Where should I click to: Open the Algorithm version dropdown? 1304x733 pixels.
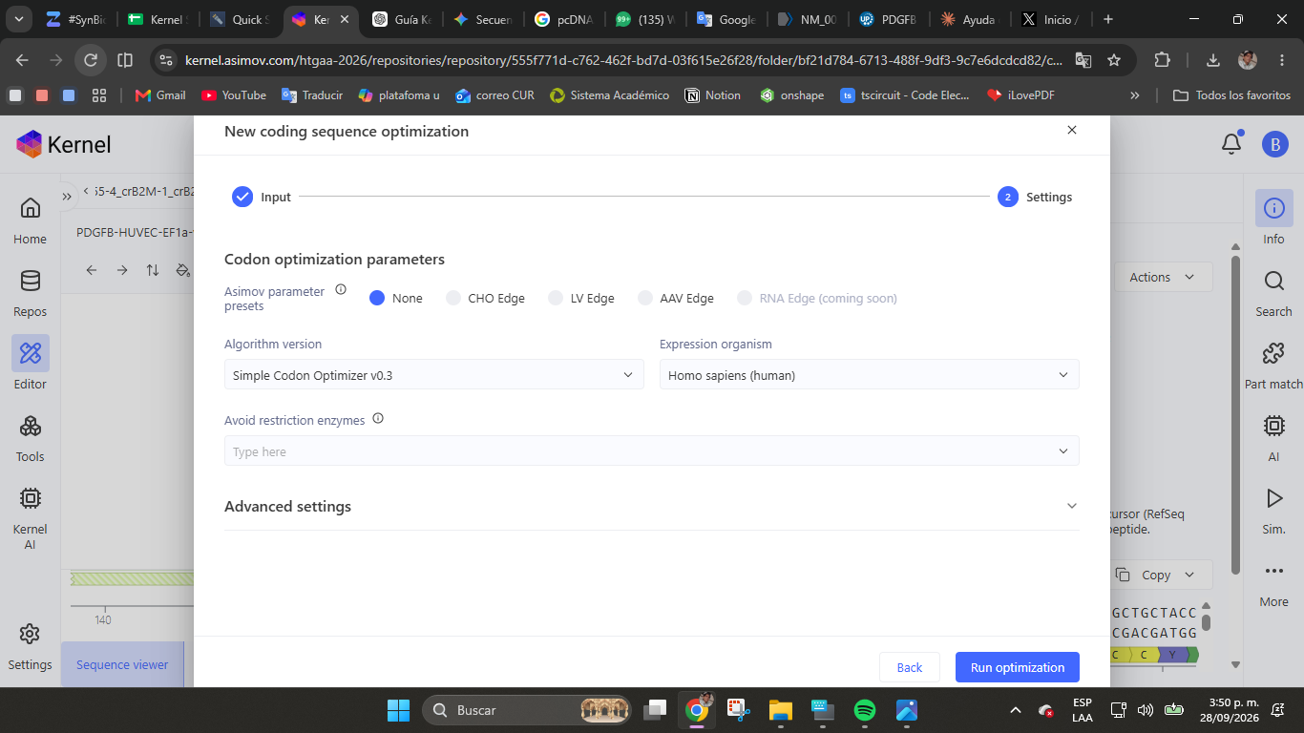[434, 375]
